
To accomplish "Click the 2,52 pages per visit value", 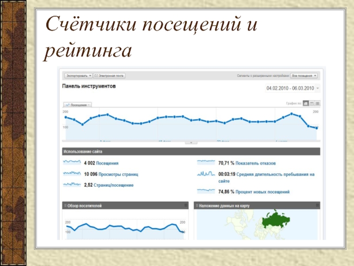I will pos(88,185).
